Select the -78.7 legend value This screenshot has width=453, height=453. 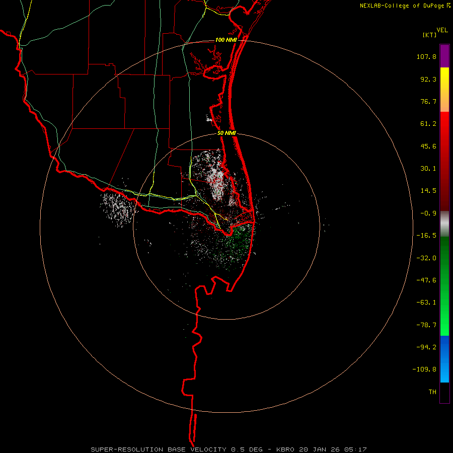[x=426, y=325]
